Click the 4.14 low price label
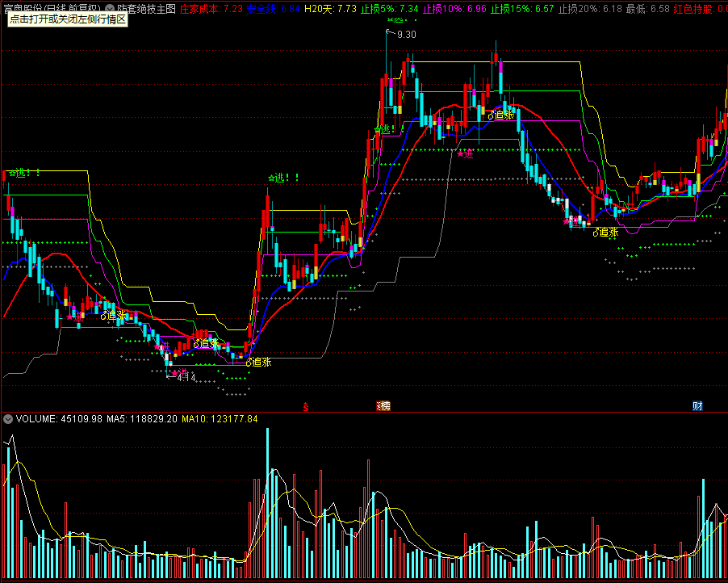 (186, 378)
